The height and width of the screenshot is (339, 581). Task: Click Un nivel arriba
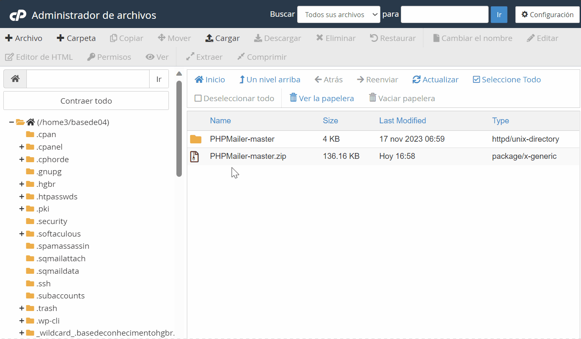[270, 79]
